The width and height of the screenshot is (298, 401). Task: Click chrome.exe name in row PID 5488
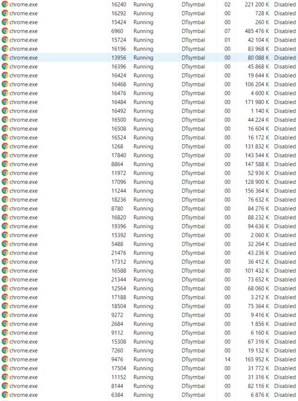click(x=24, y=244)
